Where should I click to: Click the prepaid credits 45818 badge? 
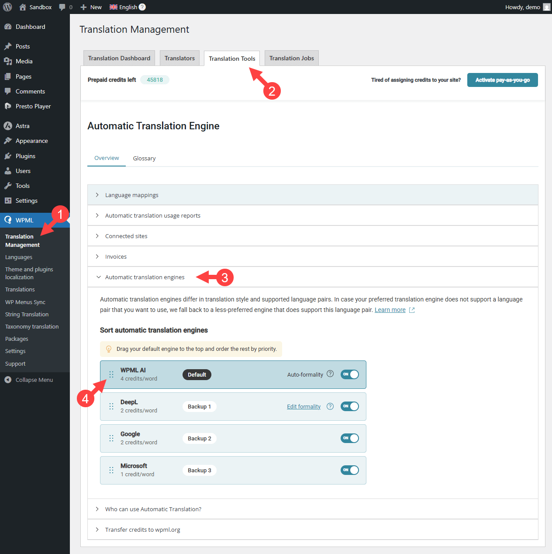(x=155, y=80)
